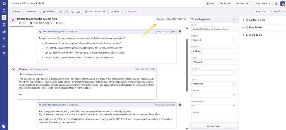Click the app logo at top left

pyautogui.click(x=4, y=3)
